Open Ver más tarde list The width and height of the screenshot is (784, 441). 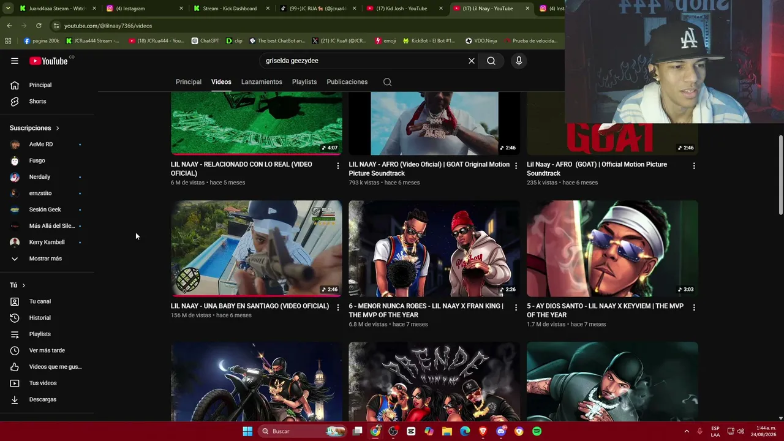click(47, 350)
